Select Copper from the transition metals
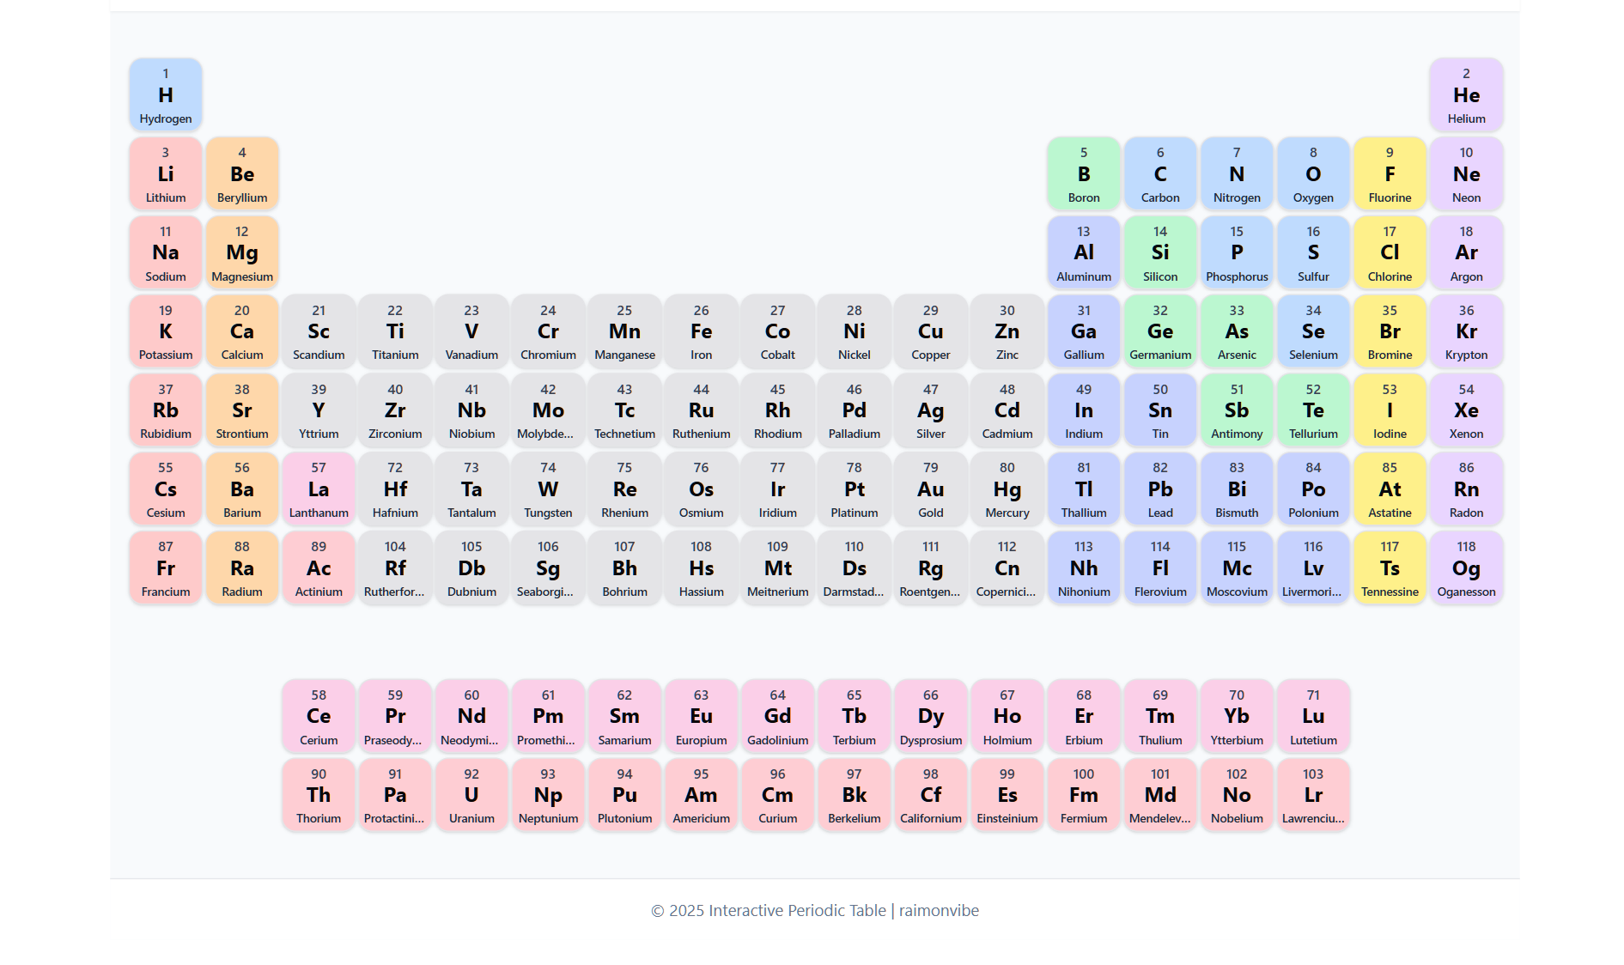Screen dimensions: 1624x965 [930, 331]
